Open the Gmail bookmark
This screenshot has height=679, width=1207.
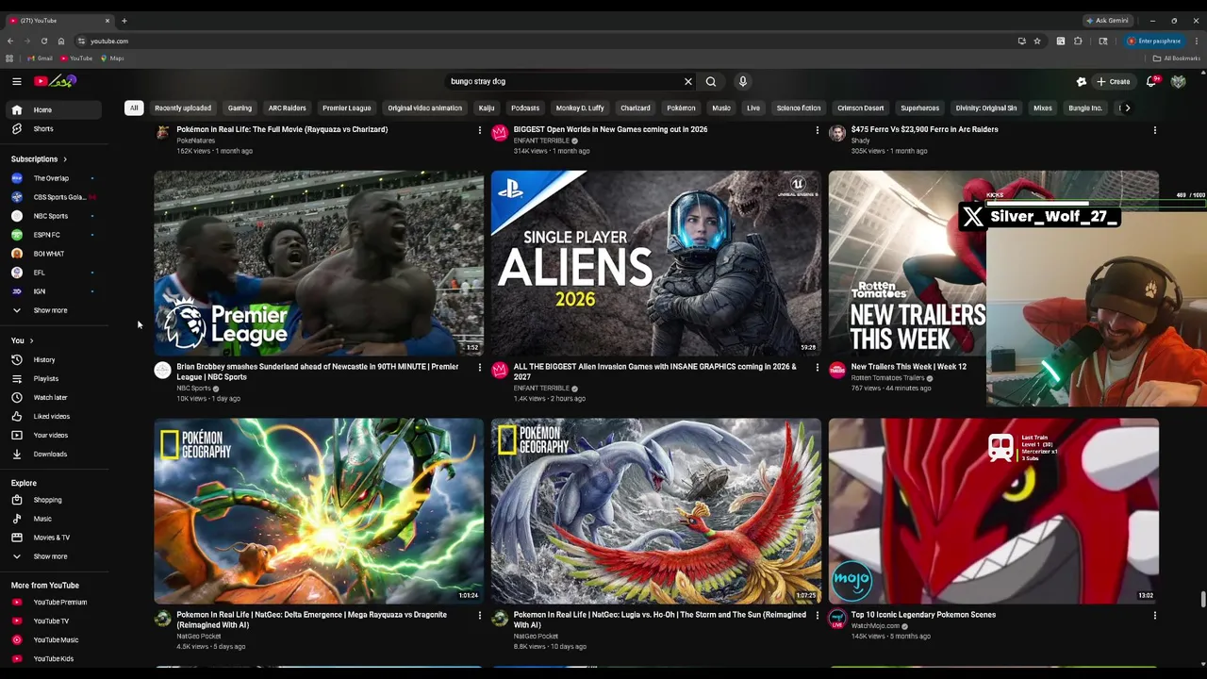click(41, 58)
